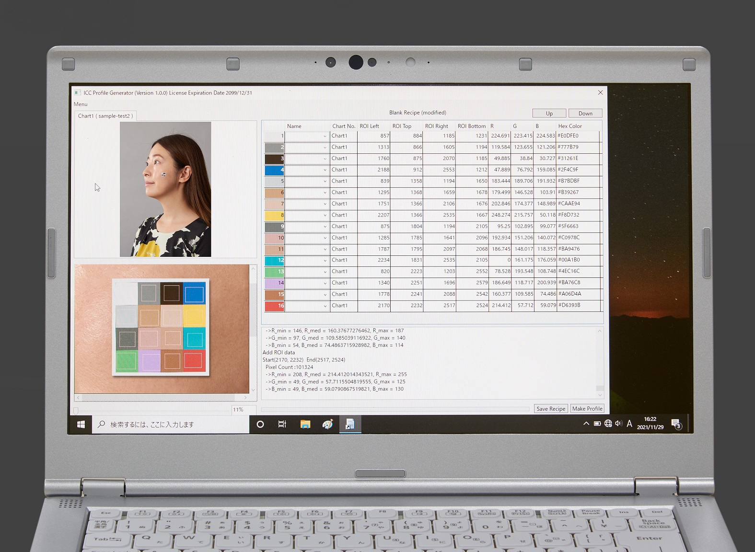This screenshot has width=755, height=552.
Task: Click the Down button
Action: pos(585,114)
